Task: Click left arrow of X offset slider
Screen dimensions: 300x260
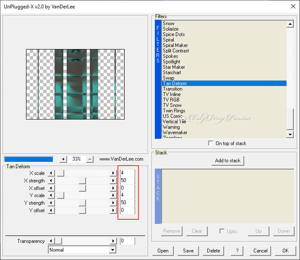Action: 51,188
